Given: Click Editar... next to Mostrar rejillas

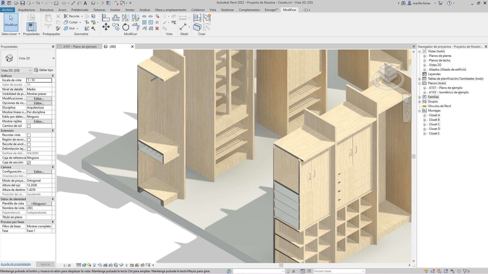Looking at the screenshot, I should (39, 121).
